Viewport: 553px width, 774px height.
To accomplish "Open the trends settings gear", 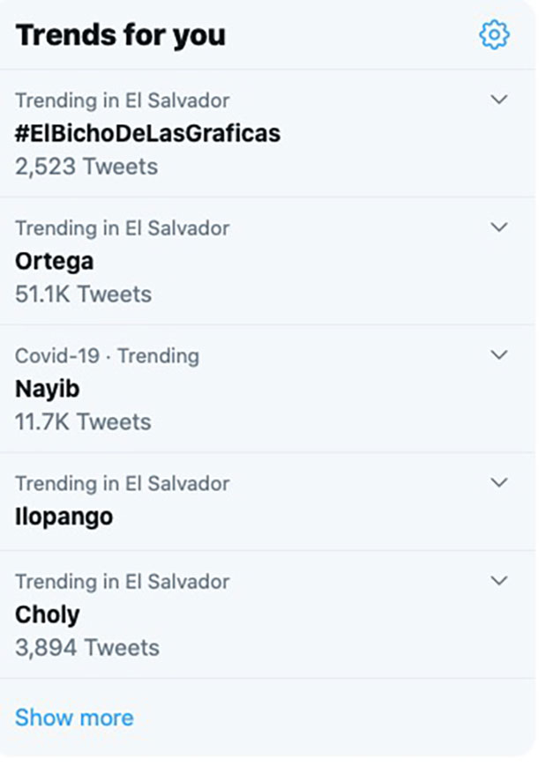I will (x=494, y=35).
